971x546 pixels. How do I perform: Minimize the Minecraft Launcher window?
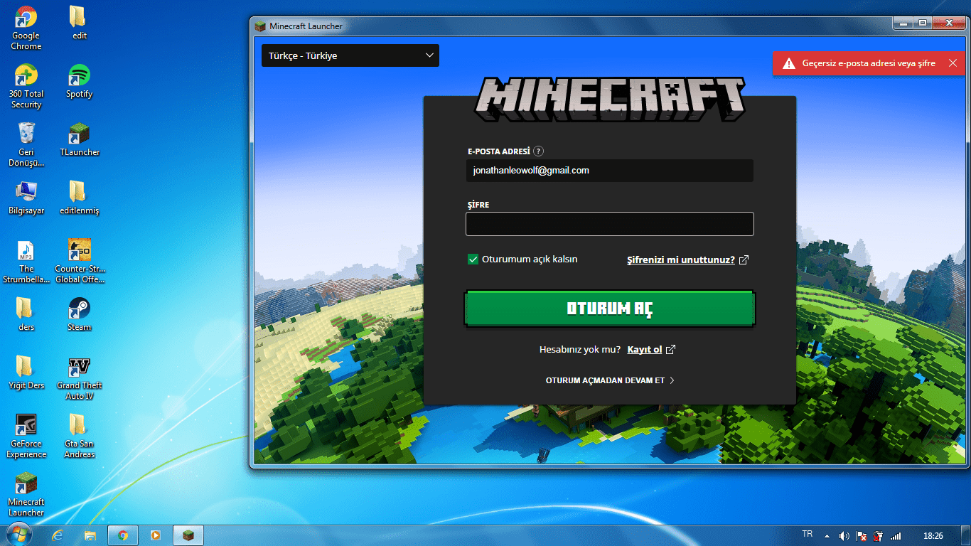[x=903, y=23]
